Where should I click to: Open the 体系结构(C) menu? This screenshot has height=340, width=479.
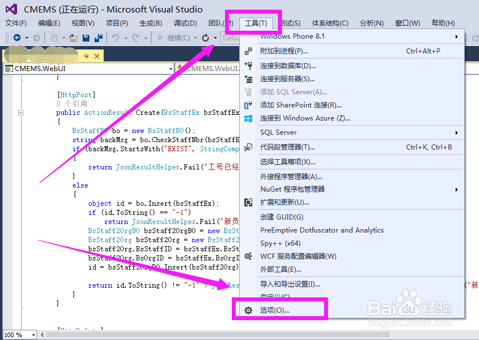click(330, 23)
